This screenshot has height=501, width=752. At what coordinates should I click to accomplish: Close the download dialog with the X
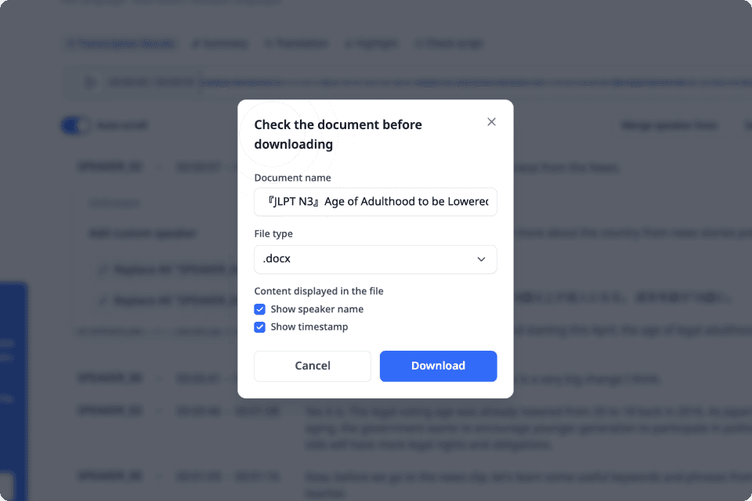[491, 122]
